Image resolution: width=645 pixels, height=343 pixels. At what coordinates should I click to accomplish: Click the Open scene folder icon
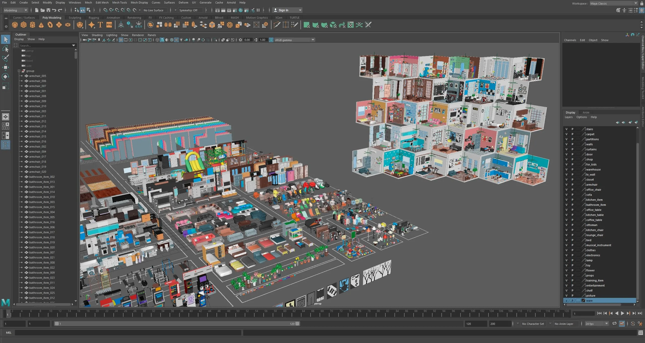[x=43, y=10]
